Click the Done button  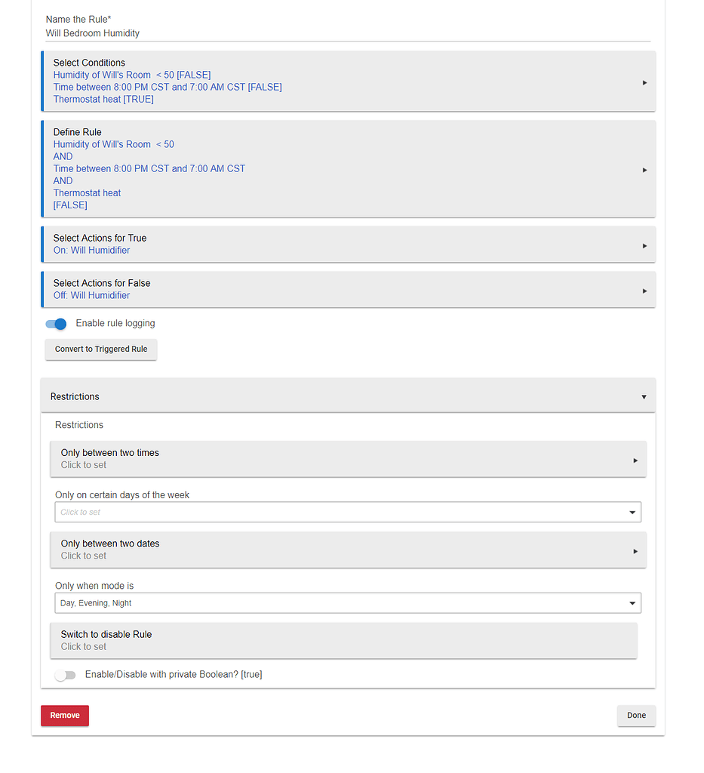(x=635, y=715)
